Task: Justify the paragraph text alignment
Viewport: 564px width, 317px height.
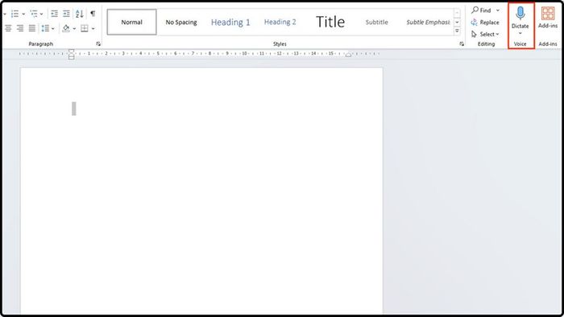Action: pos(32,28)
